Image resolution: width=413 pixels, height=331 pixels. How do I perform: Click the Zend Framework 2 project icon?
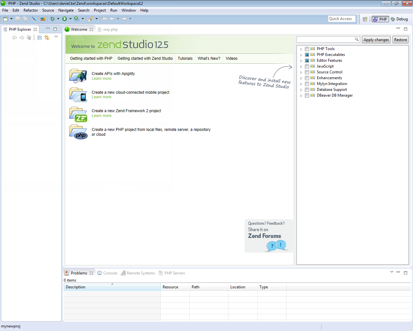tap(78, 114)
